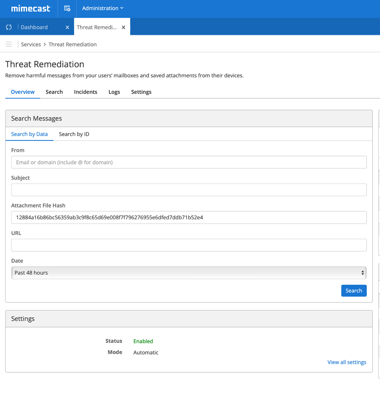This screenshot has width=380, height=405.
Task: Switch to the Dashboard tab
Action: point(34,27)
